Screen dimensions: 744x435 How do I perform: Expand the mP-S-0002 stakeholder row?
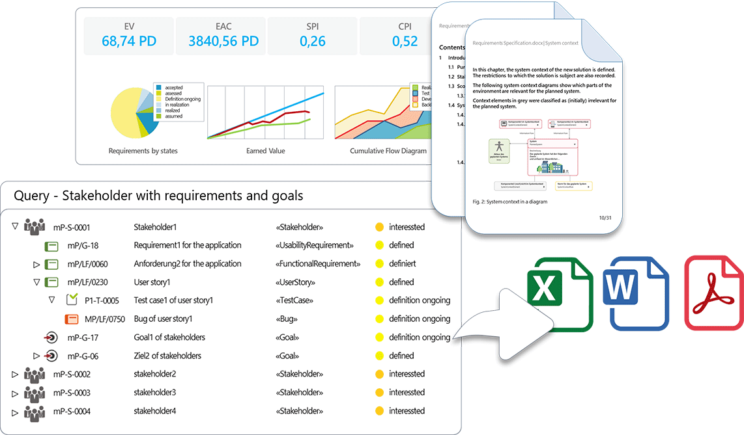[16, 375]
